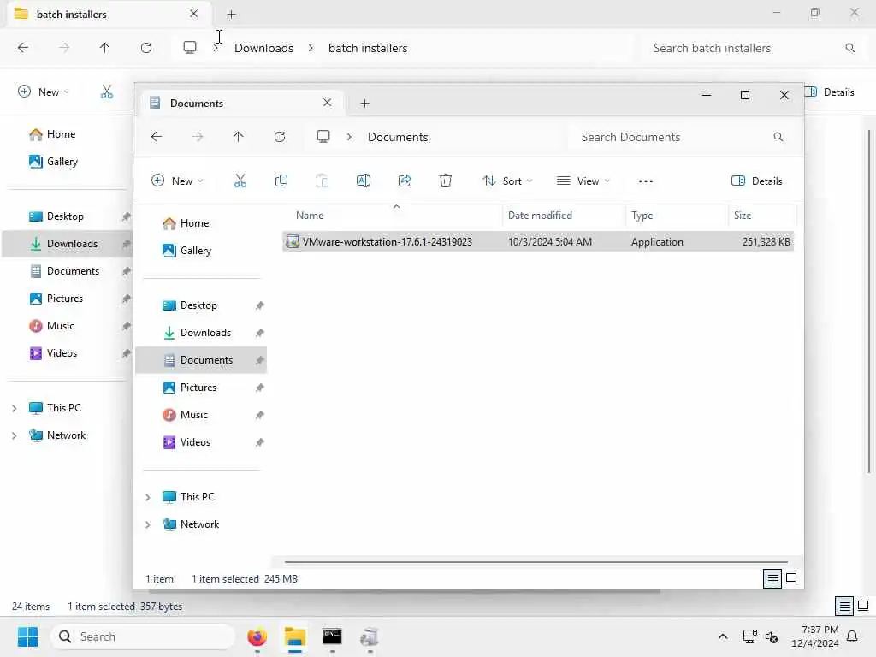Click the notification bell in system tray

click(x=852, y=636)
